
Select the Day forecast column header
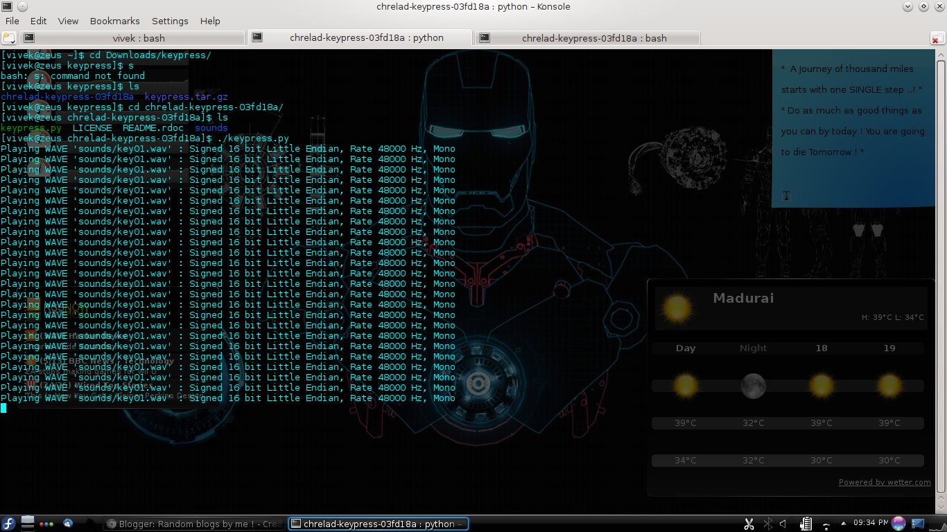[x=686, y=348]
